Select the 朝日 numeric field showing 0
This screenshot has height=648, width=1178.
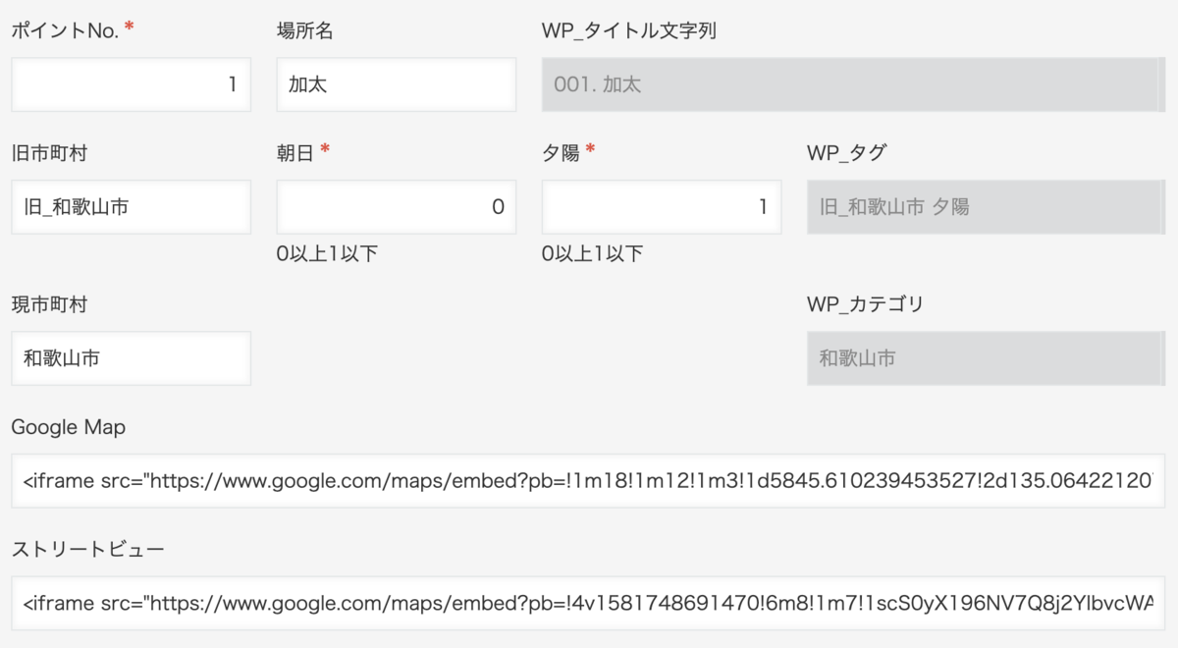396,206
